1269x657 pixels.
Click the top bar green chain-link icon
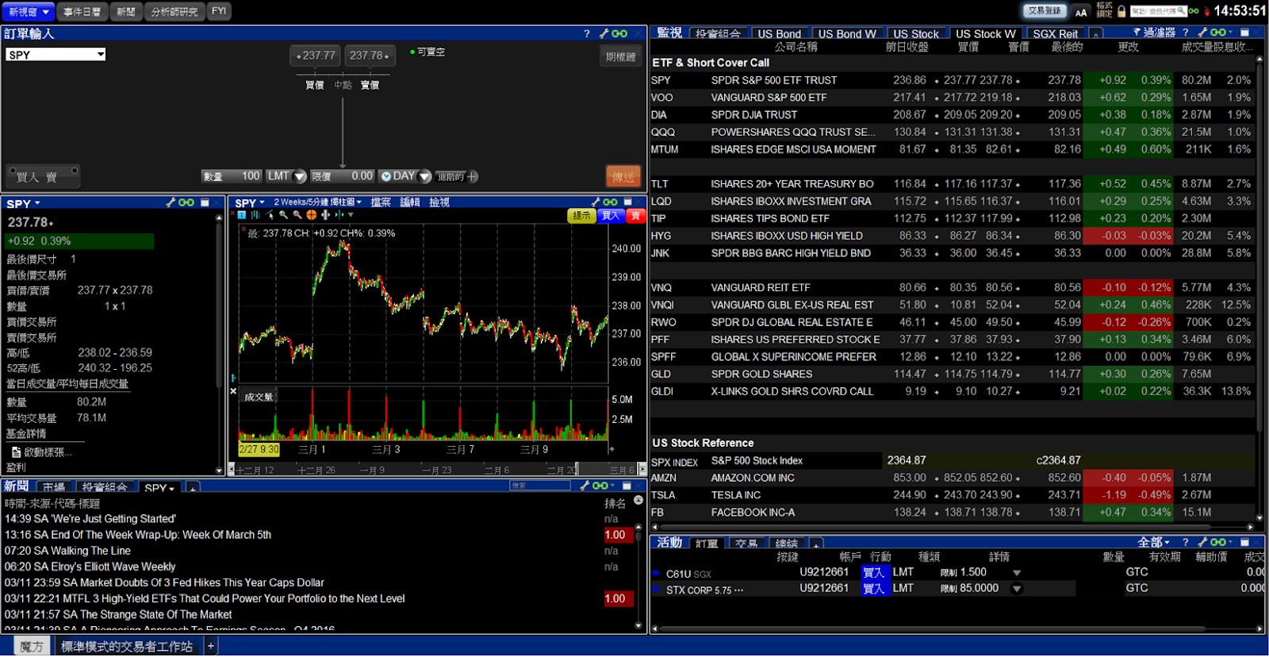[x=1194, y=11]
